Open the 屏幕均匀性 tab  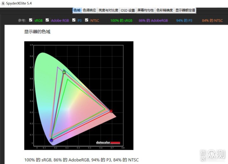(146, 10)
